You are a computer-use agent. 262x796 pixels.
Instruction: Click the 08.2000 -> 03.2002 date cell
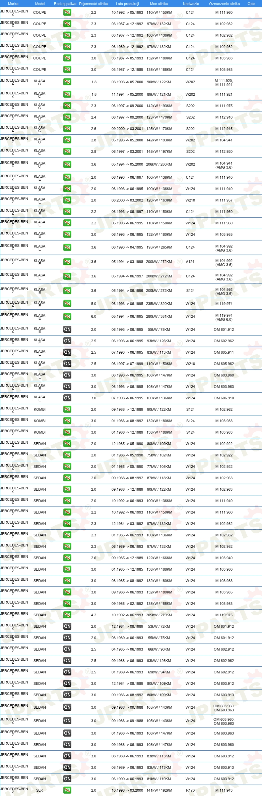127,200
